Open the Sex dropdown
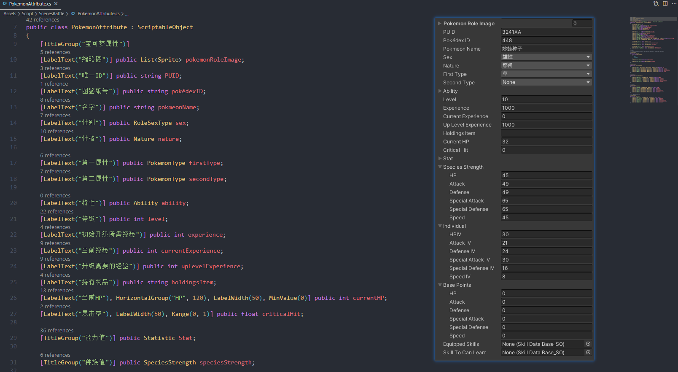Screen dimensions: 678x372 pyautogui.click(x=546, y=57)
